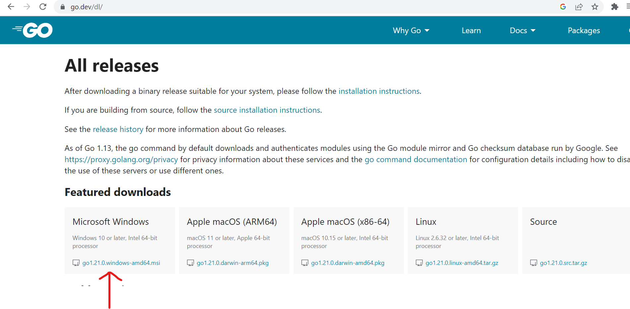Open the Learn menu item

471,31
